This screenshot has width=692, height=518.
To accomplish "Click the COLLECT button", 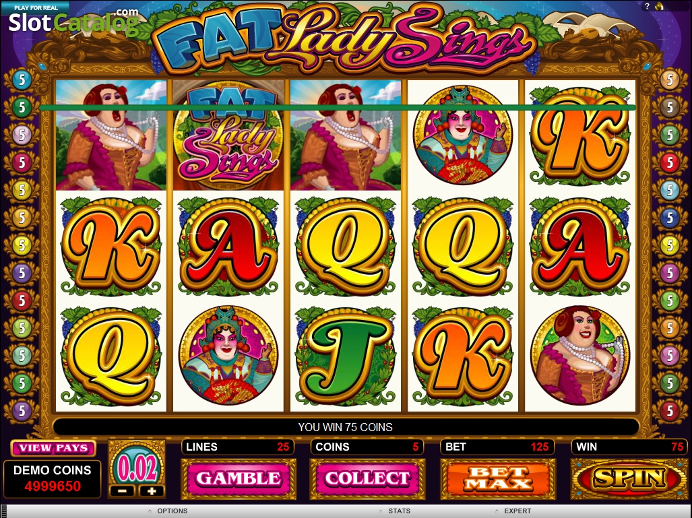I will tap(367, 479).
